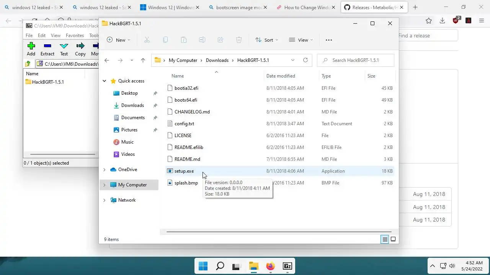This screenshot has height=275, width=490.
Task: Select Pictures in navigation pane
Action: [x=129, y=130]
